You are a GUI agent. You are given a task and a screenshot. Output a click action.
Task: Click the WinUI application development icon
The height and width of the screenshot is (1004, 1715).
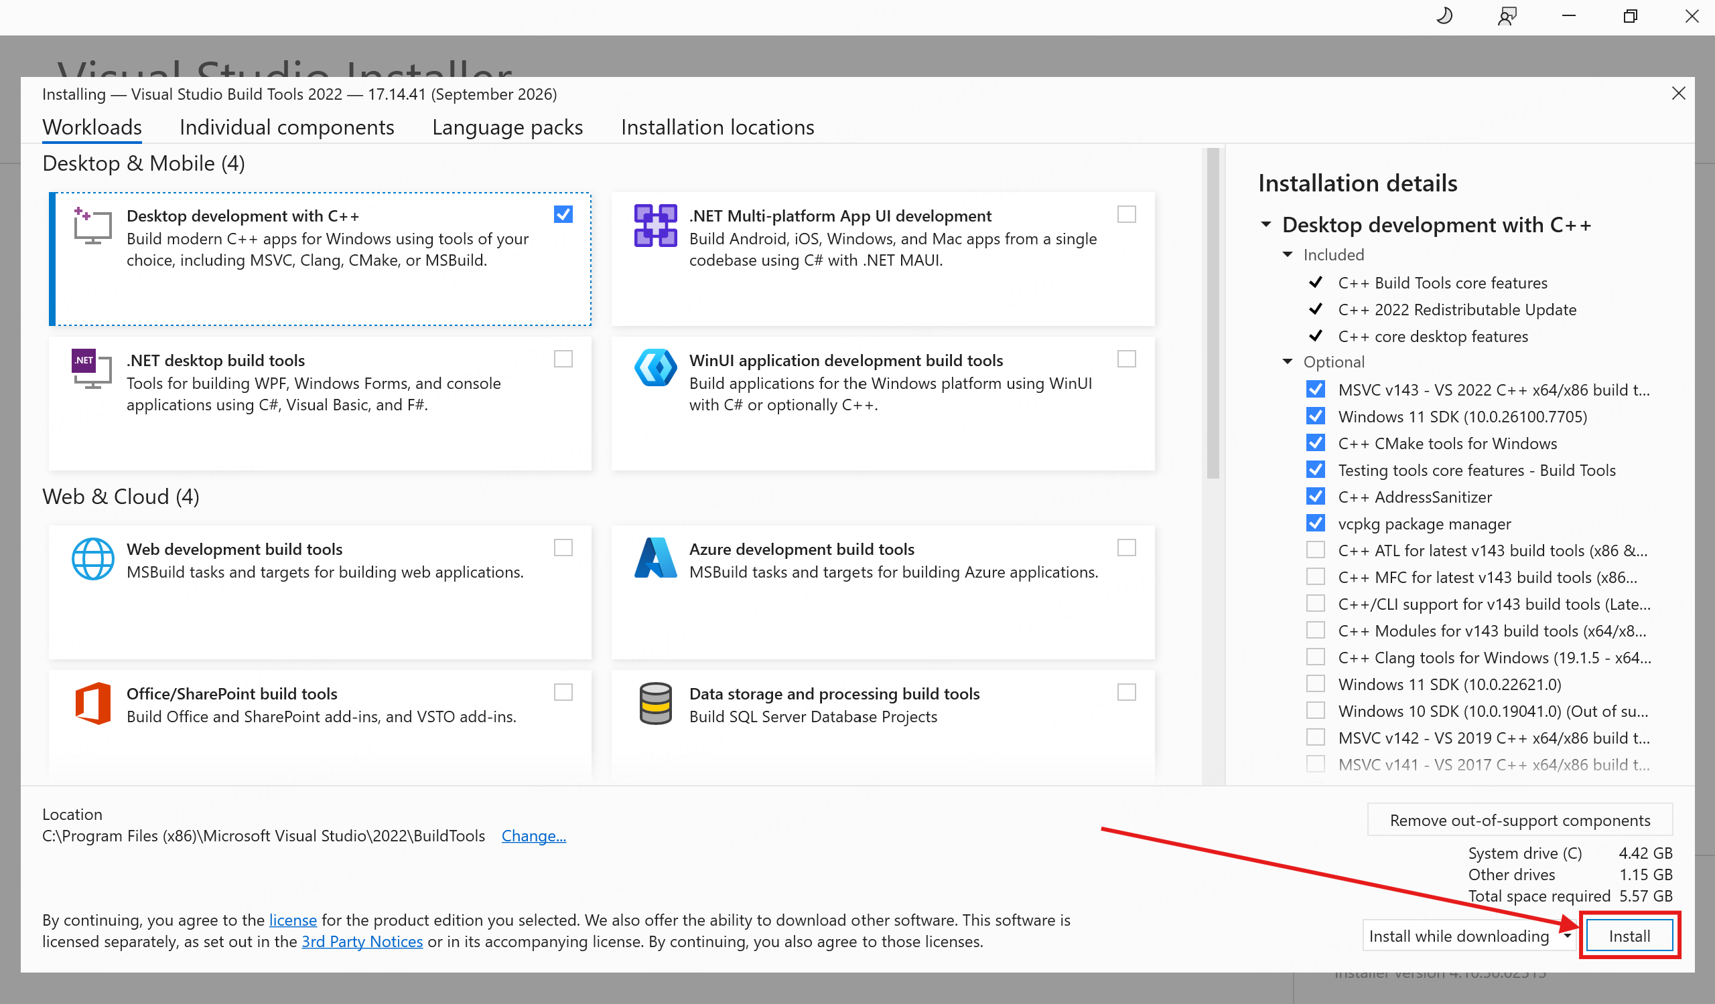[655, 367]
